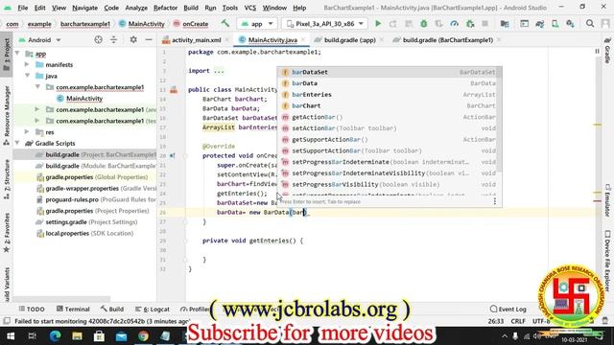Choose barDataSet completion suggestion
614x345 pixels.
click(390, 72)
